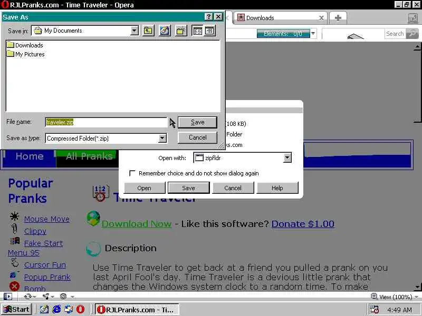Viewport: 422px width, 316px height.
Task: Click the scheduler icon in system tray
Action: [x=374, y=309]
